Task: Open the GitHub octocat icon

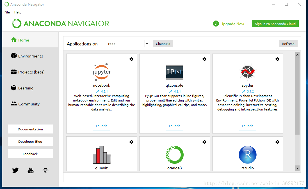Action: click(45, 170)
